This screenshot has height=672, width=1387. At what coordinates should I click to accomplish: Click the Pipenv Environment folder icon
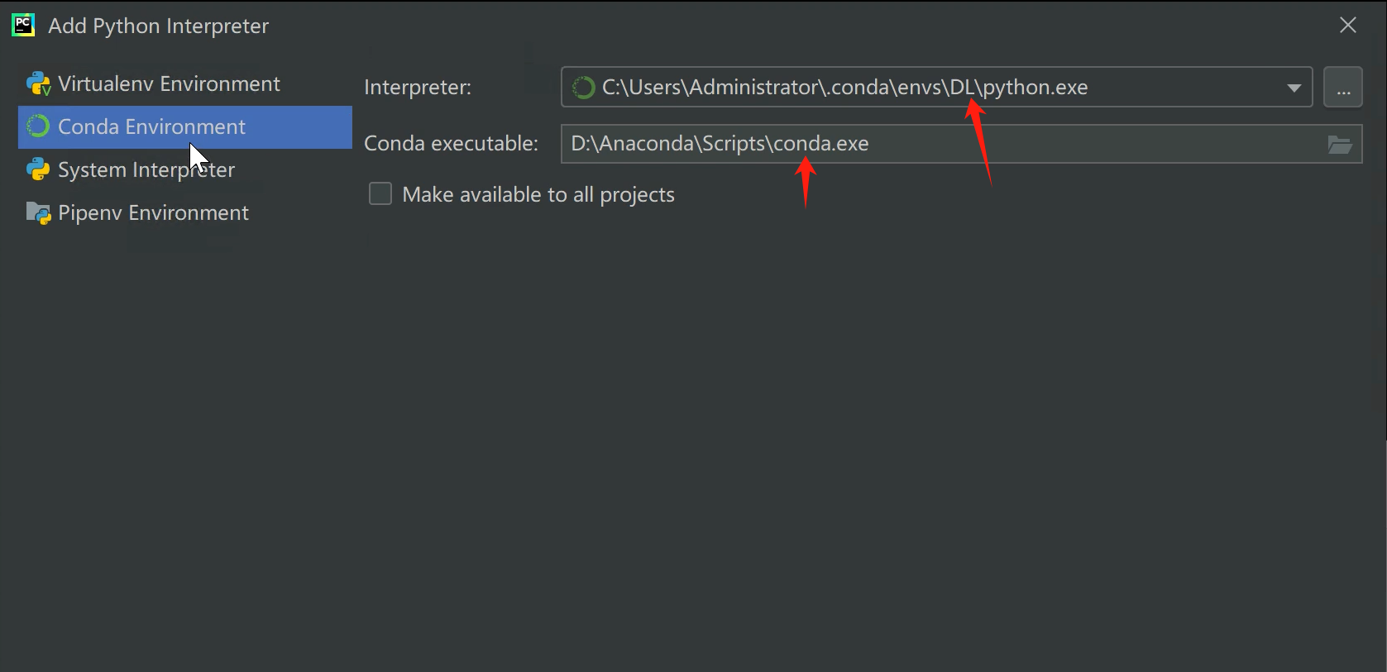tap(37, 212)
